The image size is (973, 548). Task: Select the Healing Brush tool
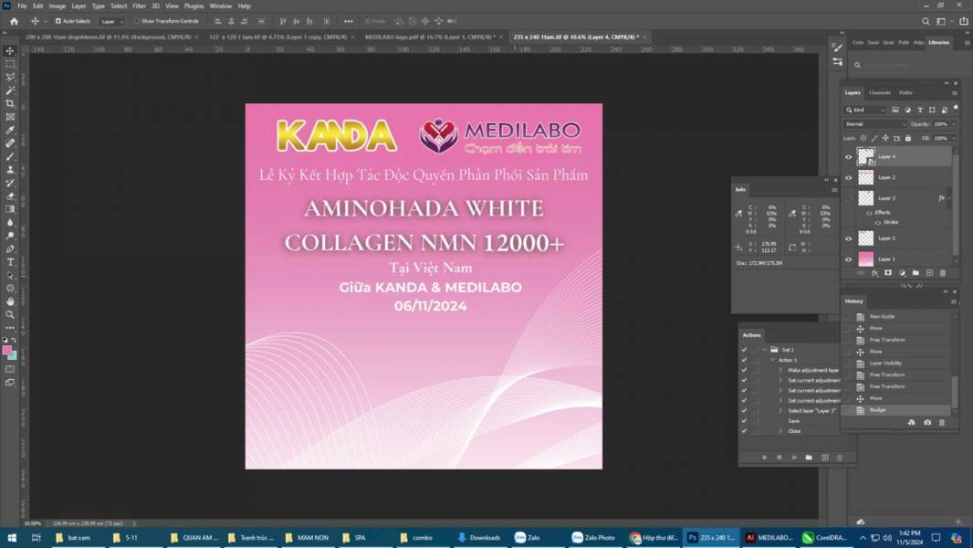[10, 143]
